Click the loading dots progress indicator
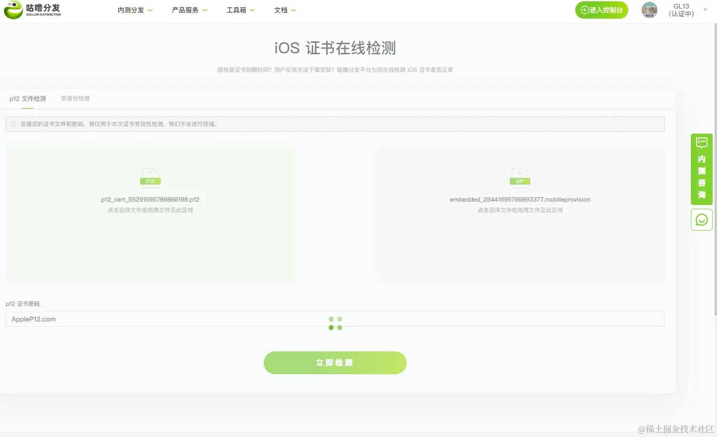Image resolution: width=717 pixels, height=437 pixels. click(335, 322)
